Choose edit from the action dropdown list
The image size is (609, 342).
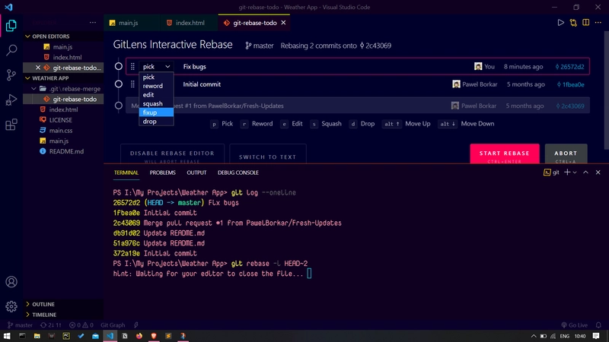point(156,94)
